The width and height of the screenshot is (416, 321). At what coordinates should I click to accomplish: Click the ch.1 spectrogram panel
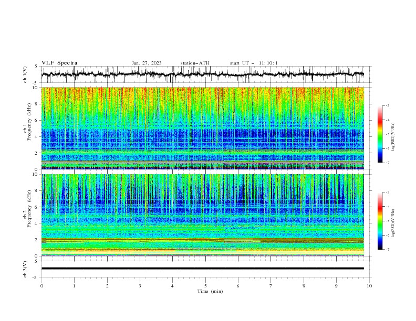click(202, 128)
